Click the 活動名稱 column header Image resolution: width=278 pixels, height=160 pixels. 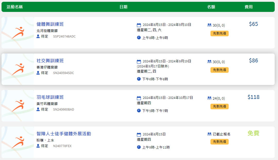pos(15,7)
